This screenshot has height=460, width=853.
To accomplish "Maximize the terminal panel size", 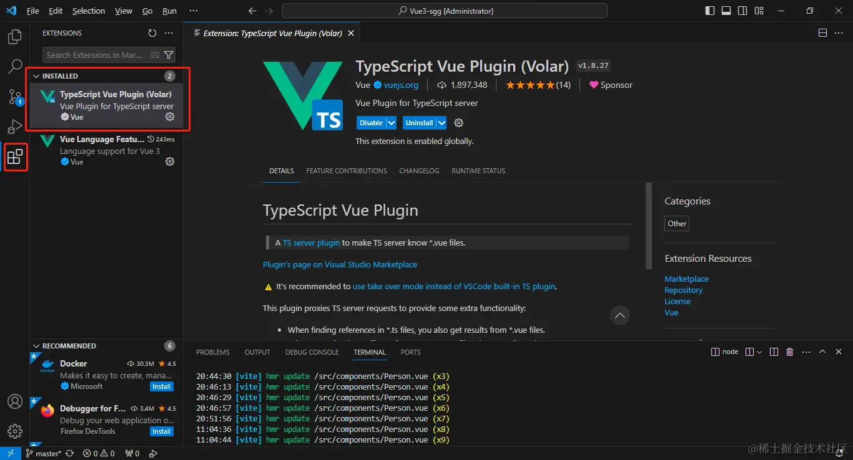I will coord(822,352).
